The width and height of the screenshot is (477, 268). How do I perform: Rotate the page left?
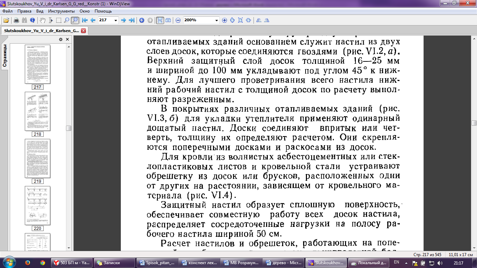pos(259,20)
